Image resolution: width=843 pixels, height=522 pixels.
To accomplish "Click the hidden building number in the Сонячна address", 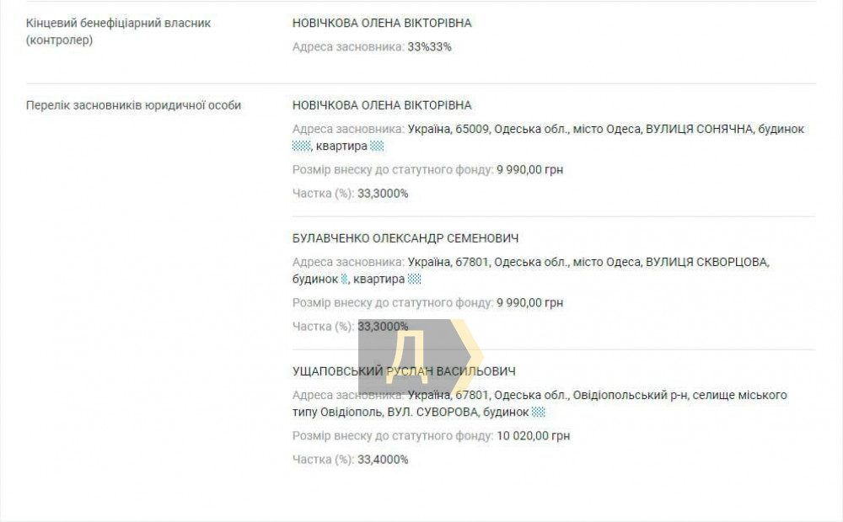I will [x=301, y=146].
